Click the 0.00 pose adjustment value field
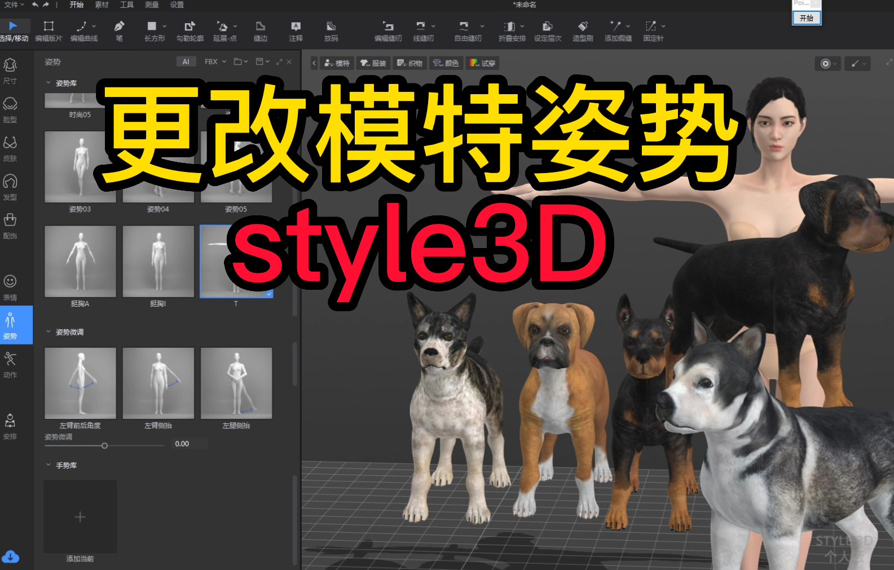This screenshot has height=570, width=894. pyautogui.click(x=190, y=444)
